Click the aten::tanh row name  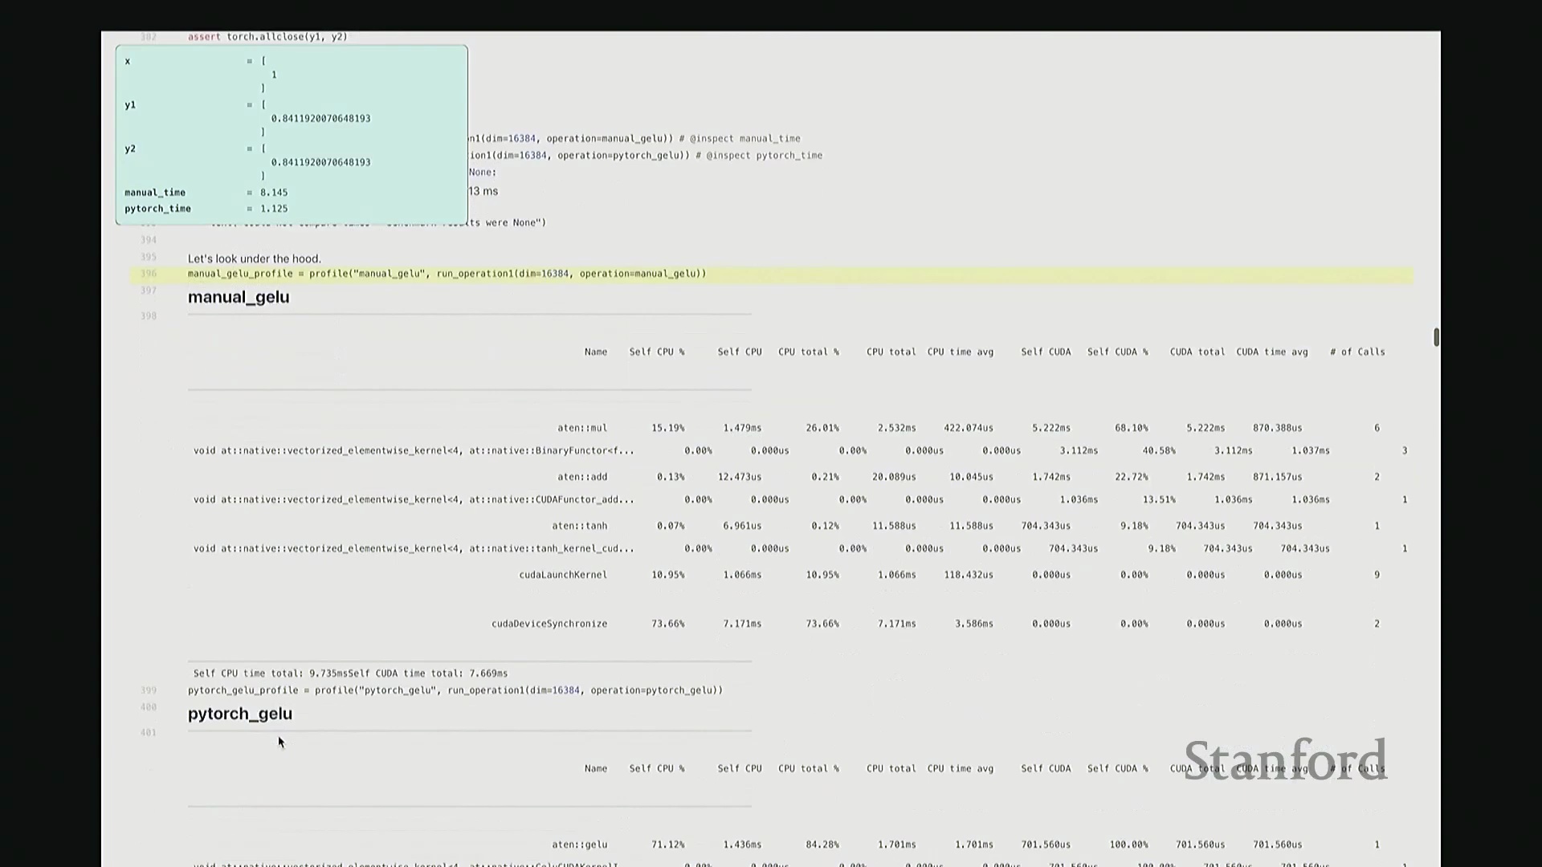(x=579, y=526)
